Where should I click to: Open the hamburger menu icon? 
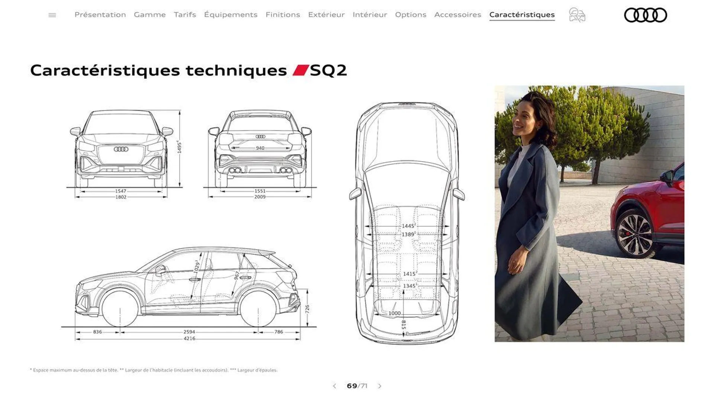coord(52,15)
